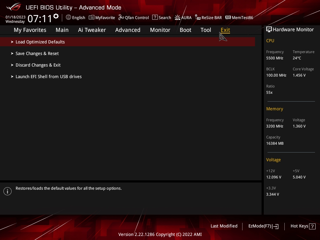Screen dimensions: 320x240
Task: Switch to the Main tab
Action: [x=62, y=30]
